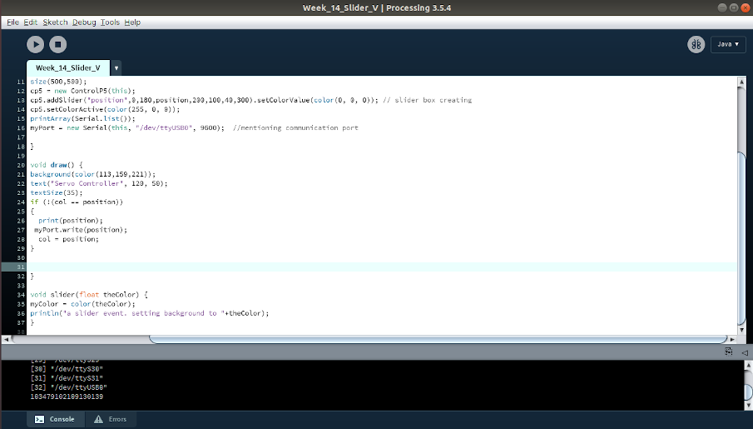Screen dimensions: 753x429
Task: Open the Java mode dropdown
Action: (x=728, y=44)
